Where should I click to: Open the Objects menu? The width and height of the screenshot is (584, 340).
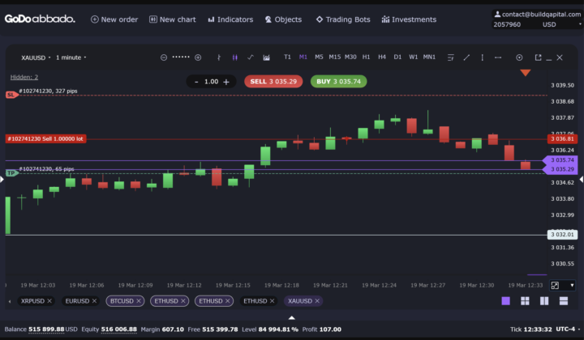click(283, 19)
